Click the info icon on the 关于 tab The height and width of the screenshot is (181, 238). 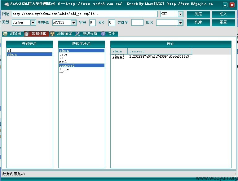tap(103, 34)
